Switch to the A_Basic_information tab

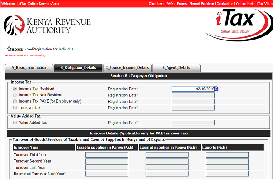tap(29, 68)
